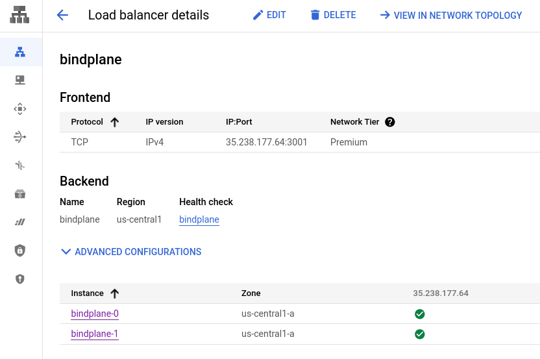Click the Backend section heading
540x359 pixels.
point(84,181)
